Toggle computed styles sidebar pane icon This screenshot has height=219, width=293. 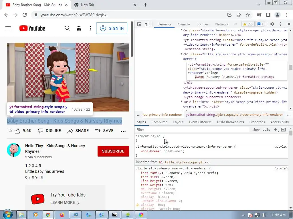(x=284, y=130)
